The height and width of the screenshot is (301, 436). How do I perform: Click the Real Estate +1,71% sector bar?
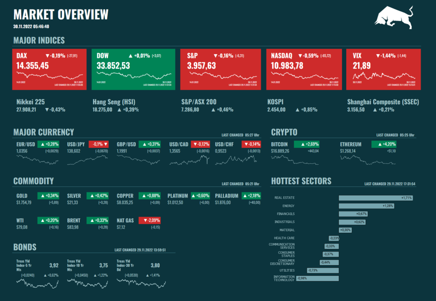coord(376,198)
